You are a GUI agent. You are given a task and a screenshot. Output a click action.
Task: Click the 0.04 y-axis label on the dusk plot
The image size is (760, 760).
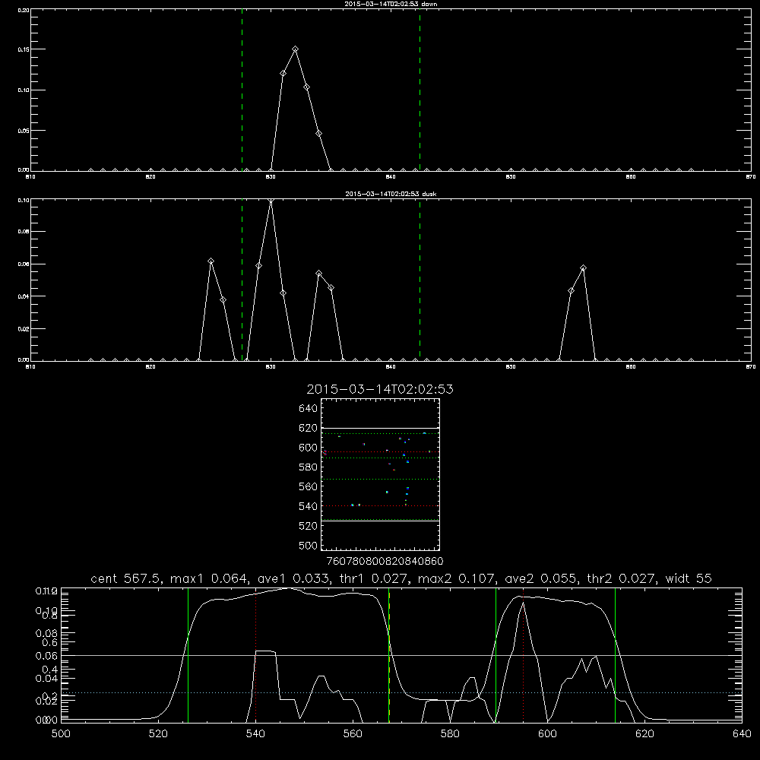coord(24,296)
